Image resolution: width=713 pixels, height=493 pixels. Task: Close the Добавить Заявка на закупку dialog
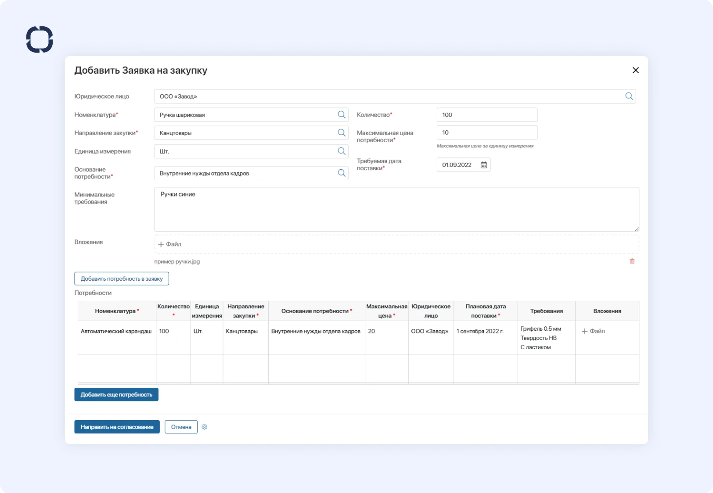pyautogui.click(x=635, y=70)
